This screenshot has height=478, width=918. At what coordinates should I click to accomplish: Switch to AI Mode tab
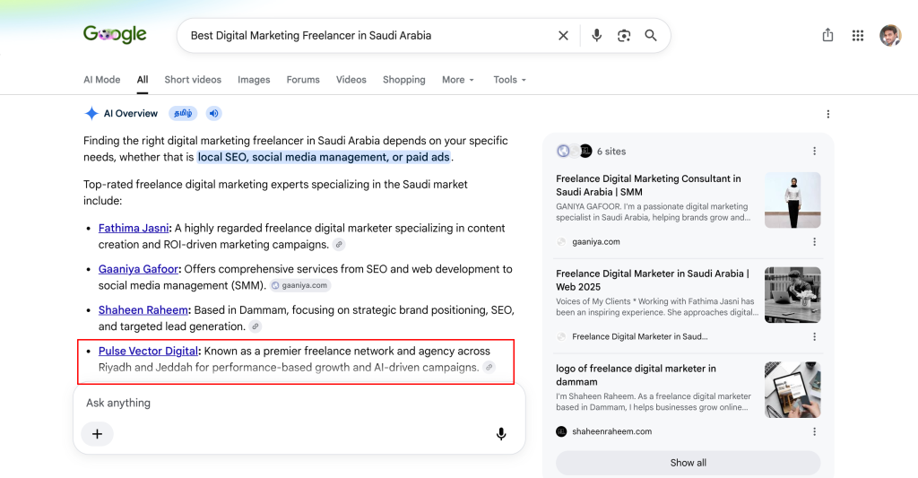pyautogui.click(x=102, y=80)
